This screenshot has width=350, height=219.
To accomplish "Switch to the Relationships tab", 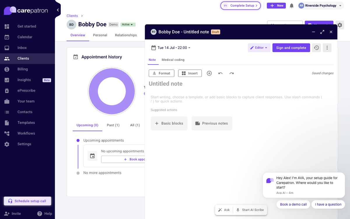I will [x=126, y=35].
